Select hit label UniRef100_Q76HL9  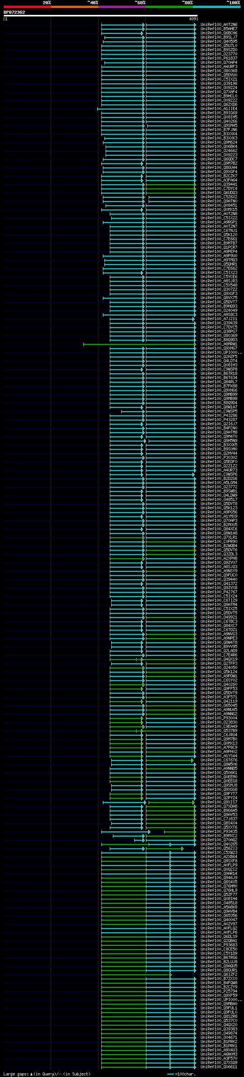[x=219, y=891]
